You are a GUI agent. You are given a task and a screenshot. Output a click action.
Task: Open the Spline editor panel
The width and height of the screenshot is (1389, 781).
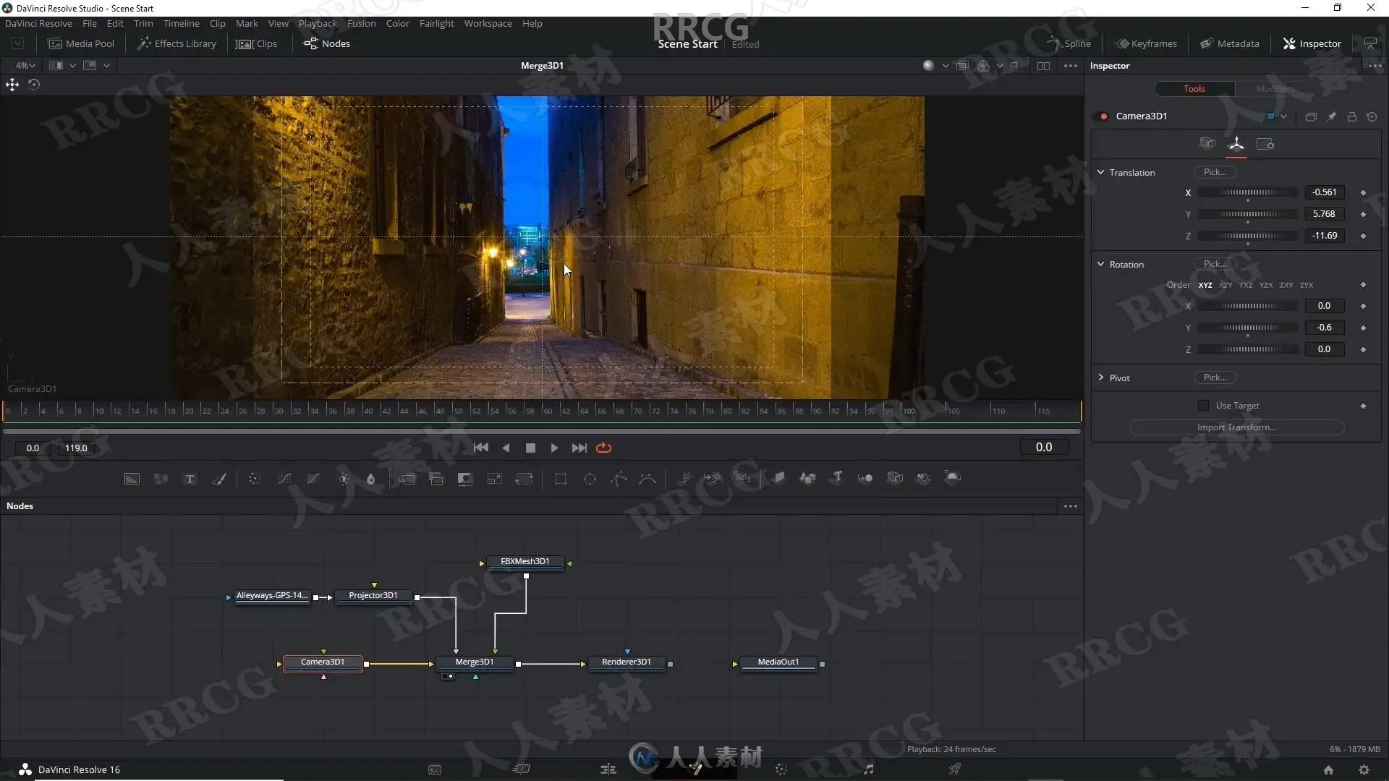[x=1069, y=43]
